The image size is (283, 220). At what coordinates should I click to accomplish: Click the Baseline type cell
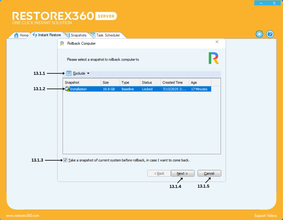pyautogui.click(x=128, y=89)
